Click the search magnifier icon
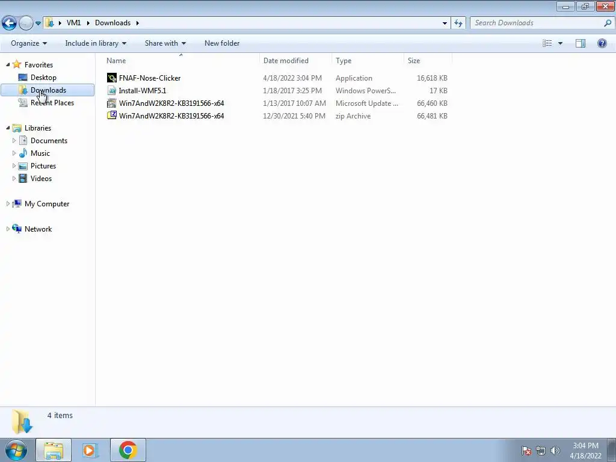The height and width of the screenshot is (462, 616). pos(608,23)
